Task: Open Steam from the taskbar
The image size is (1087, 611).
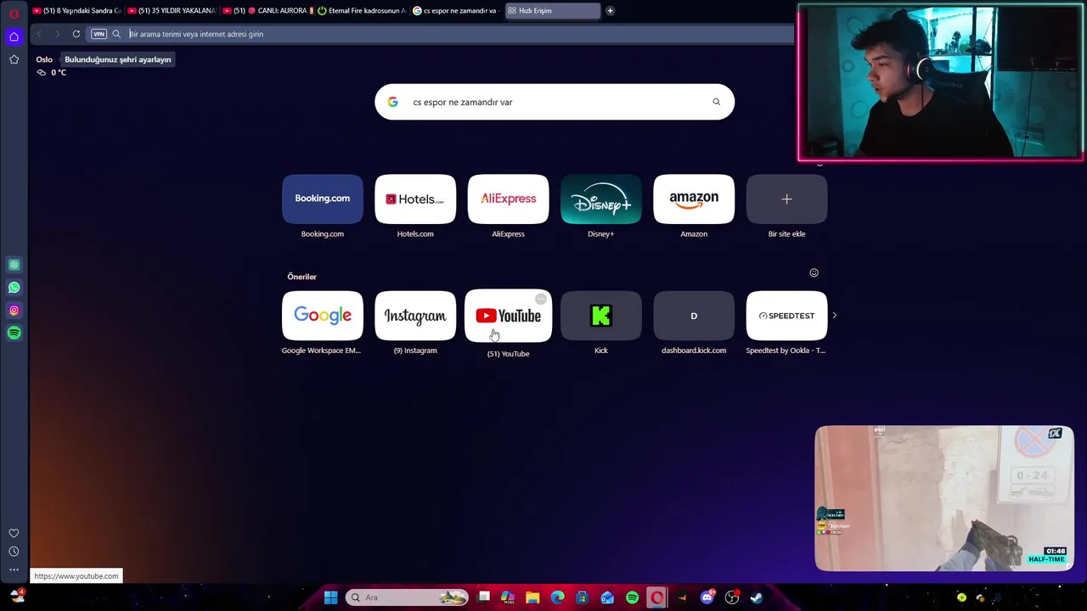Action: click(756, 597)
